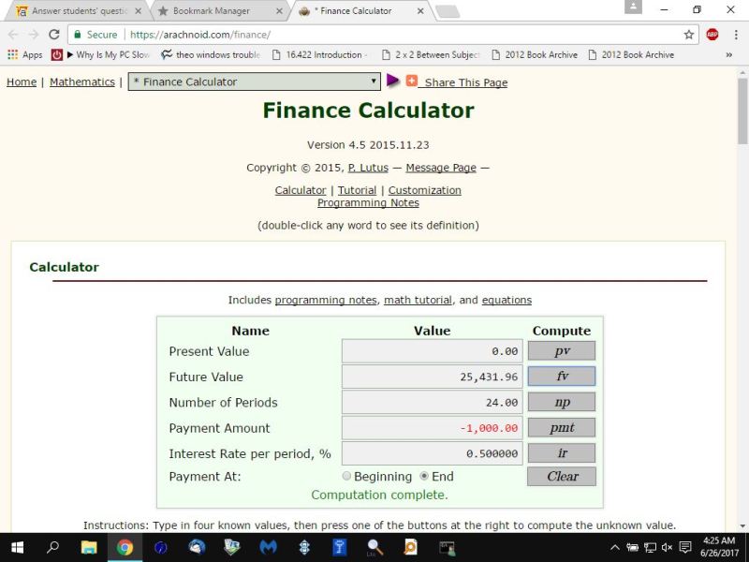
Task: Compute payment amount with pmt button
Action: pos(561,427)
